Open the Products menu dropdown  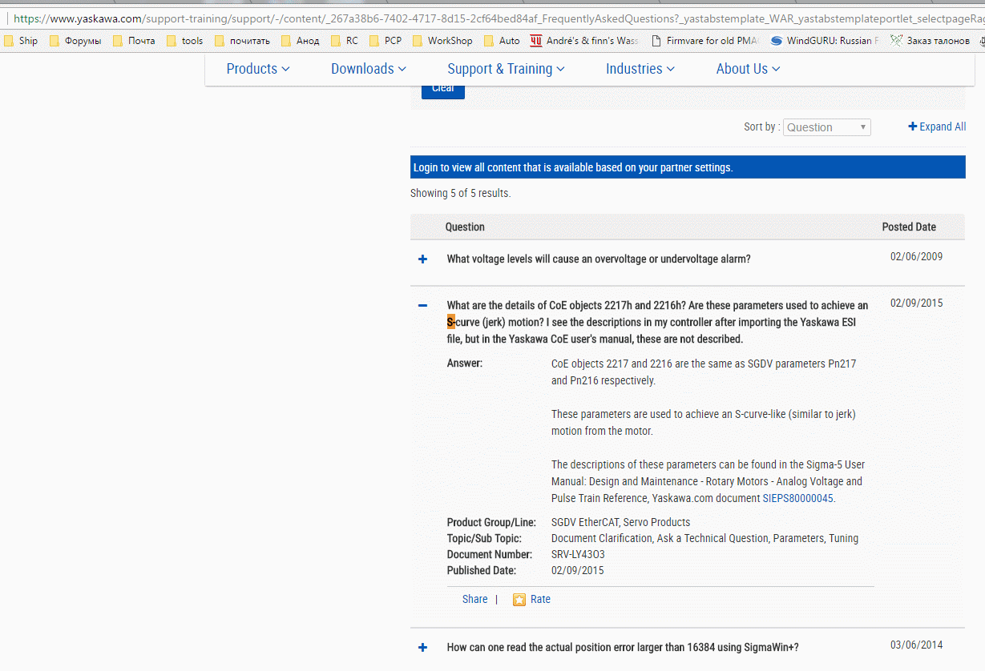point(257,69)
